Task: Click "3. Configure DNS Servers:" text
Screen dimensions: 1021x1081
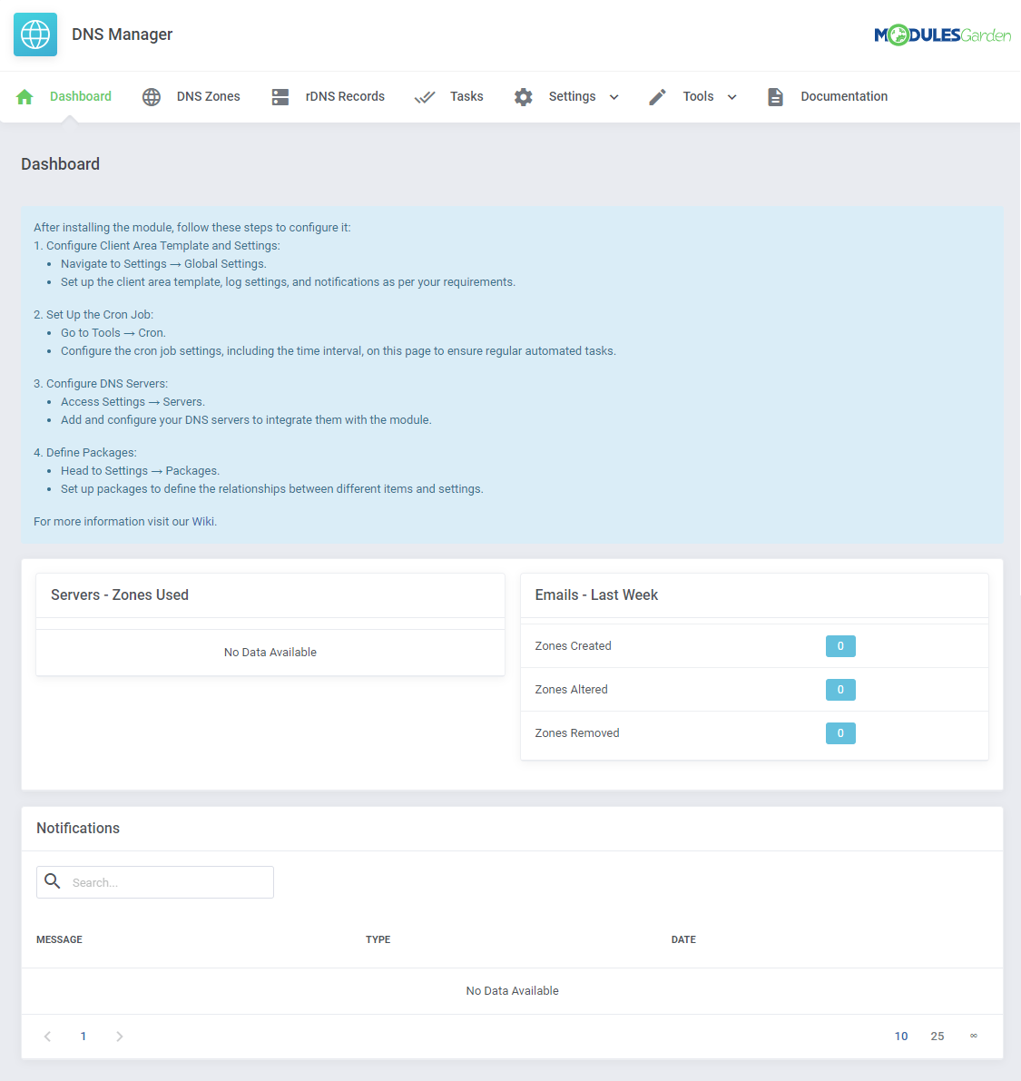Action: (101, 384)
